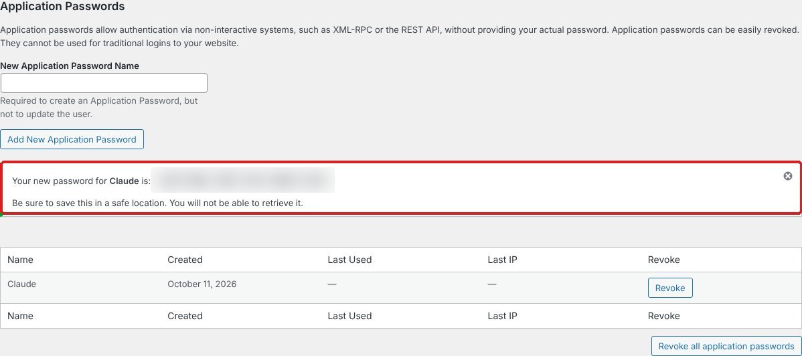
Task: Click the Claude name in table row
Action: tap(21, 284)
